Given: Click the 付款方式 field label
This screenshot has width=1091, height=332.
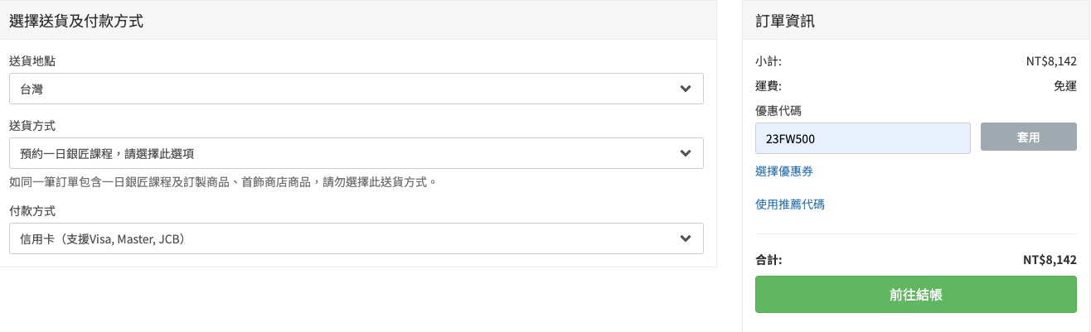Looking at the screenshot, I should pos(32,211).
